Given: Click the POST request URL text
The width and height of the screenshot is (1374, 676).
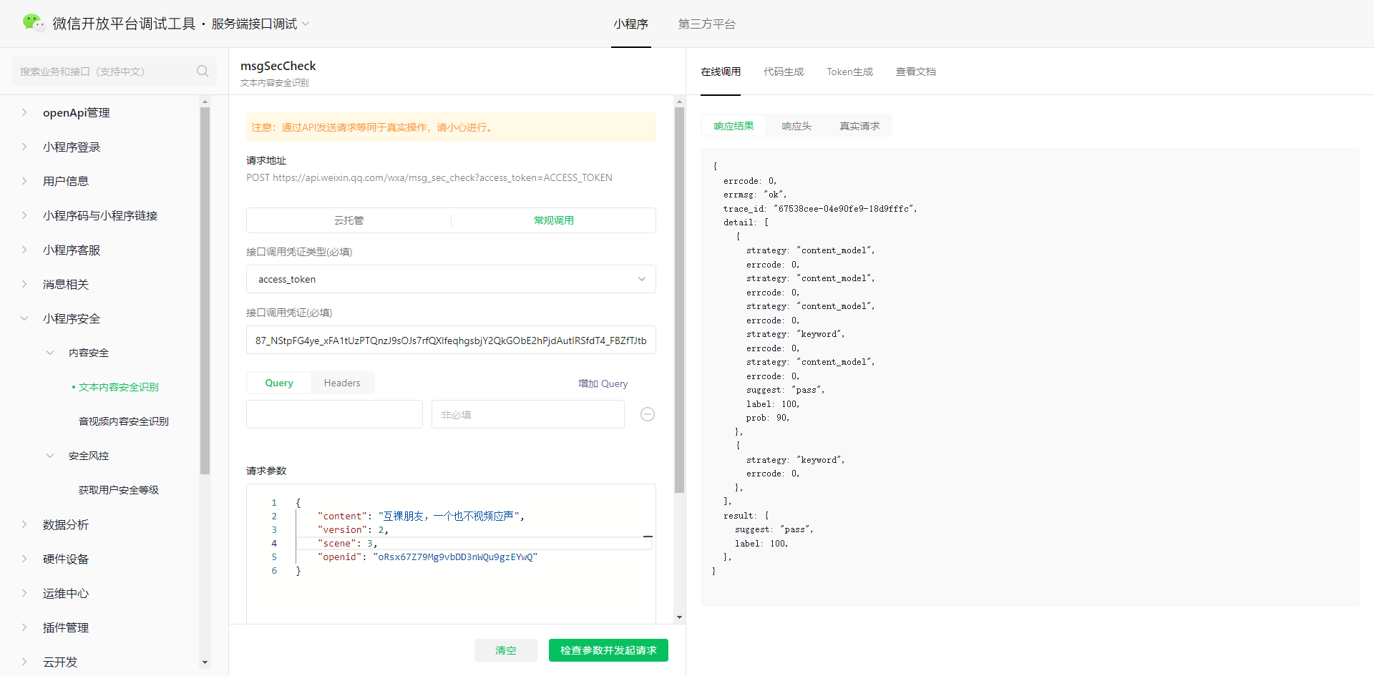Looking at the screenshot, I should point(429,177).
